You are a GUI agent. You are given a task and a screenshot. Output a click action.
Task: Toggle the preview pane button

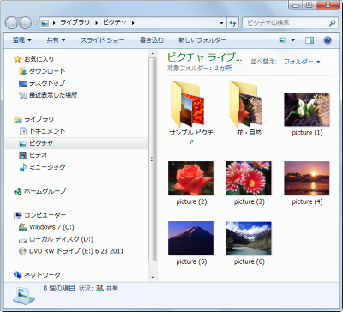tap(310, 40)
